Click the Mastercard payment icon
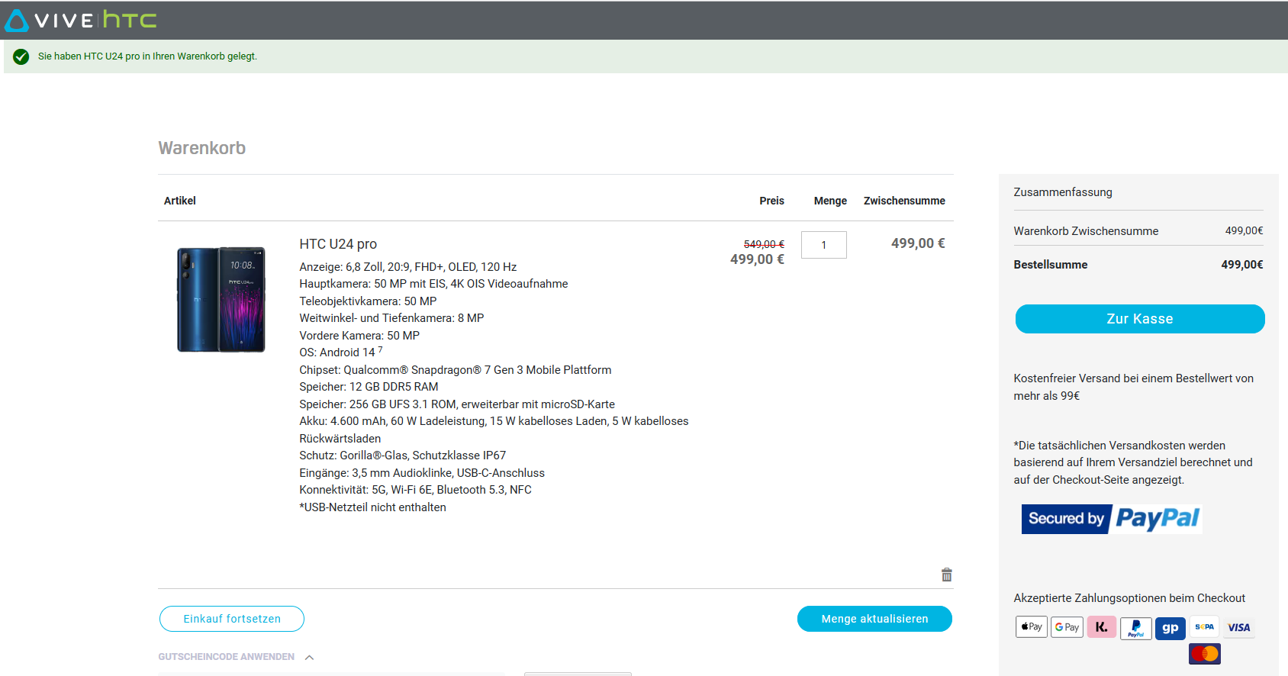Screen dimensions: 1288x676 tap(1204, 654)
